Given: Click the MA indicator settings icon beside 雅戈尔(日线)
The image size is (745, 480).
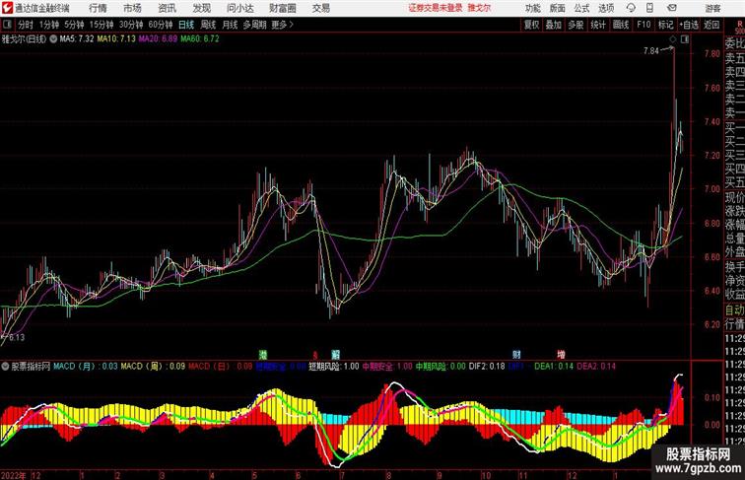Looking at the screenshot, I should 53,39.
